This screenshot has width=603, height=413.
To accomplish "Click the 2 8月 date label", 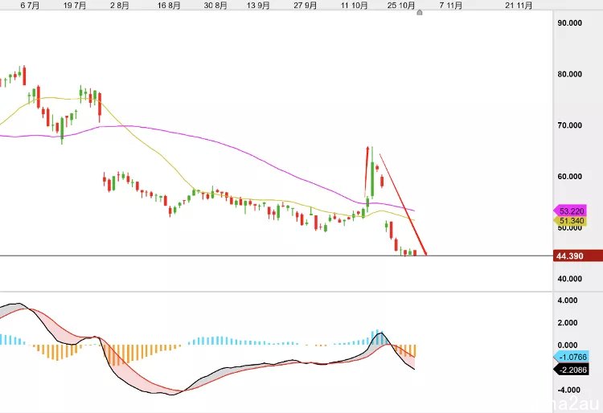I will pyautogui.click(x=120, y=6).
